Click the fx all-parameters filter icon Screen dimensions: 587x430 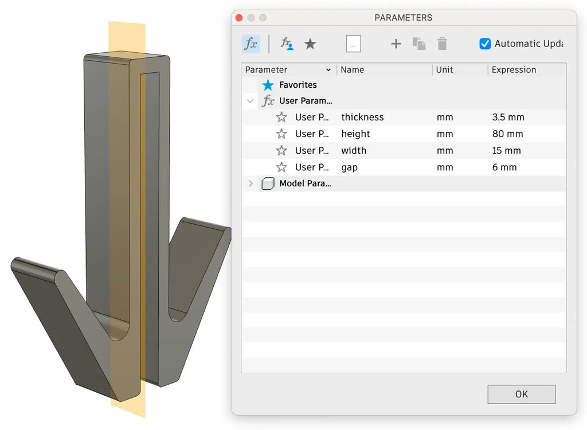pyautogui.click(x=251, y=44)
